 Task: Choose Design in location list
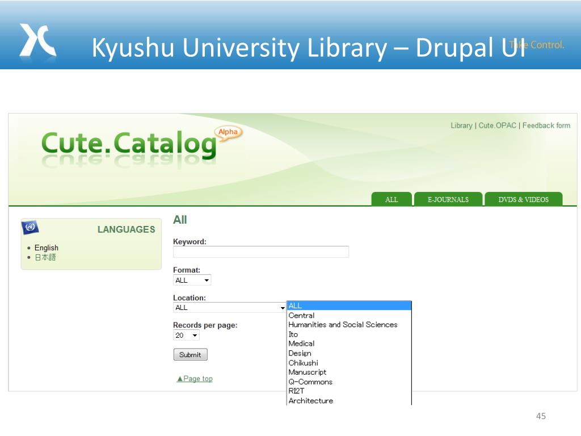349,353
